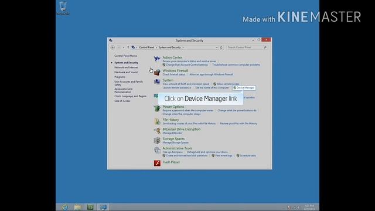This screenshot has height=211, width=375.
Task: Click Manage Storage Spaces
Action: (176, 142)
